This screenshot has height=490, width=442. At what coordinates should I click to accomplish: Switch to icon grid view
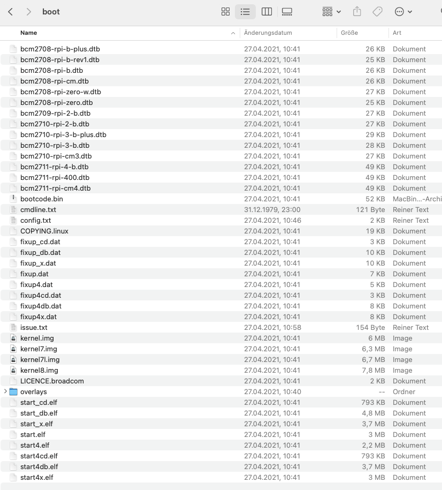pyautogui.click(x=225, y=12)
